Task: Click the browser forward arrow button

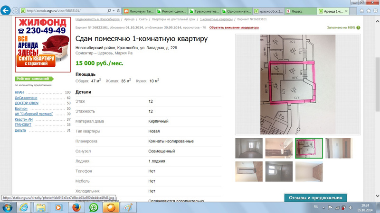Action: [x=15, y=10]
